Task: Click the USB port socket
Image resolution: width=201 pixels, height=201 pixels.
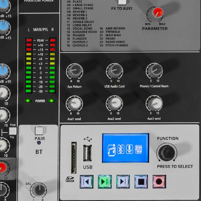Action: tap(87, 153)
